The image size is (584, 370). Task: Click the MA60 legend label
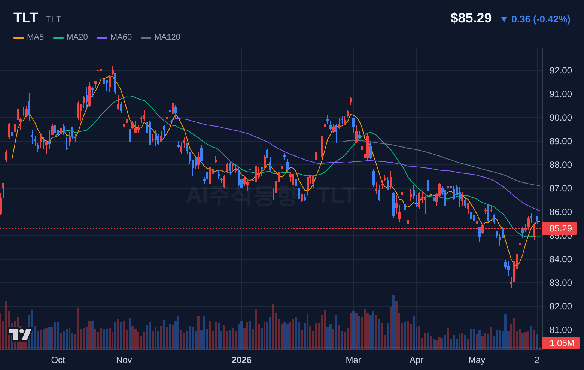click(121, 37)
